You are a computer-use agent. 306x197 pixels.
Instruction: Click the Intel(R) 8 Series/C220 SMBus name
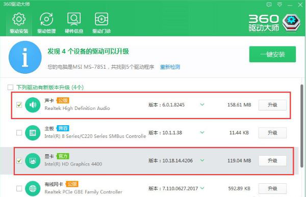click(95, 136)
